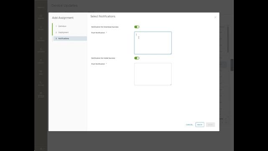268x151 pixels.
Task: Click the Cancel button
Action: pyautogui.click(x=189, y=125)
